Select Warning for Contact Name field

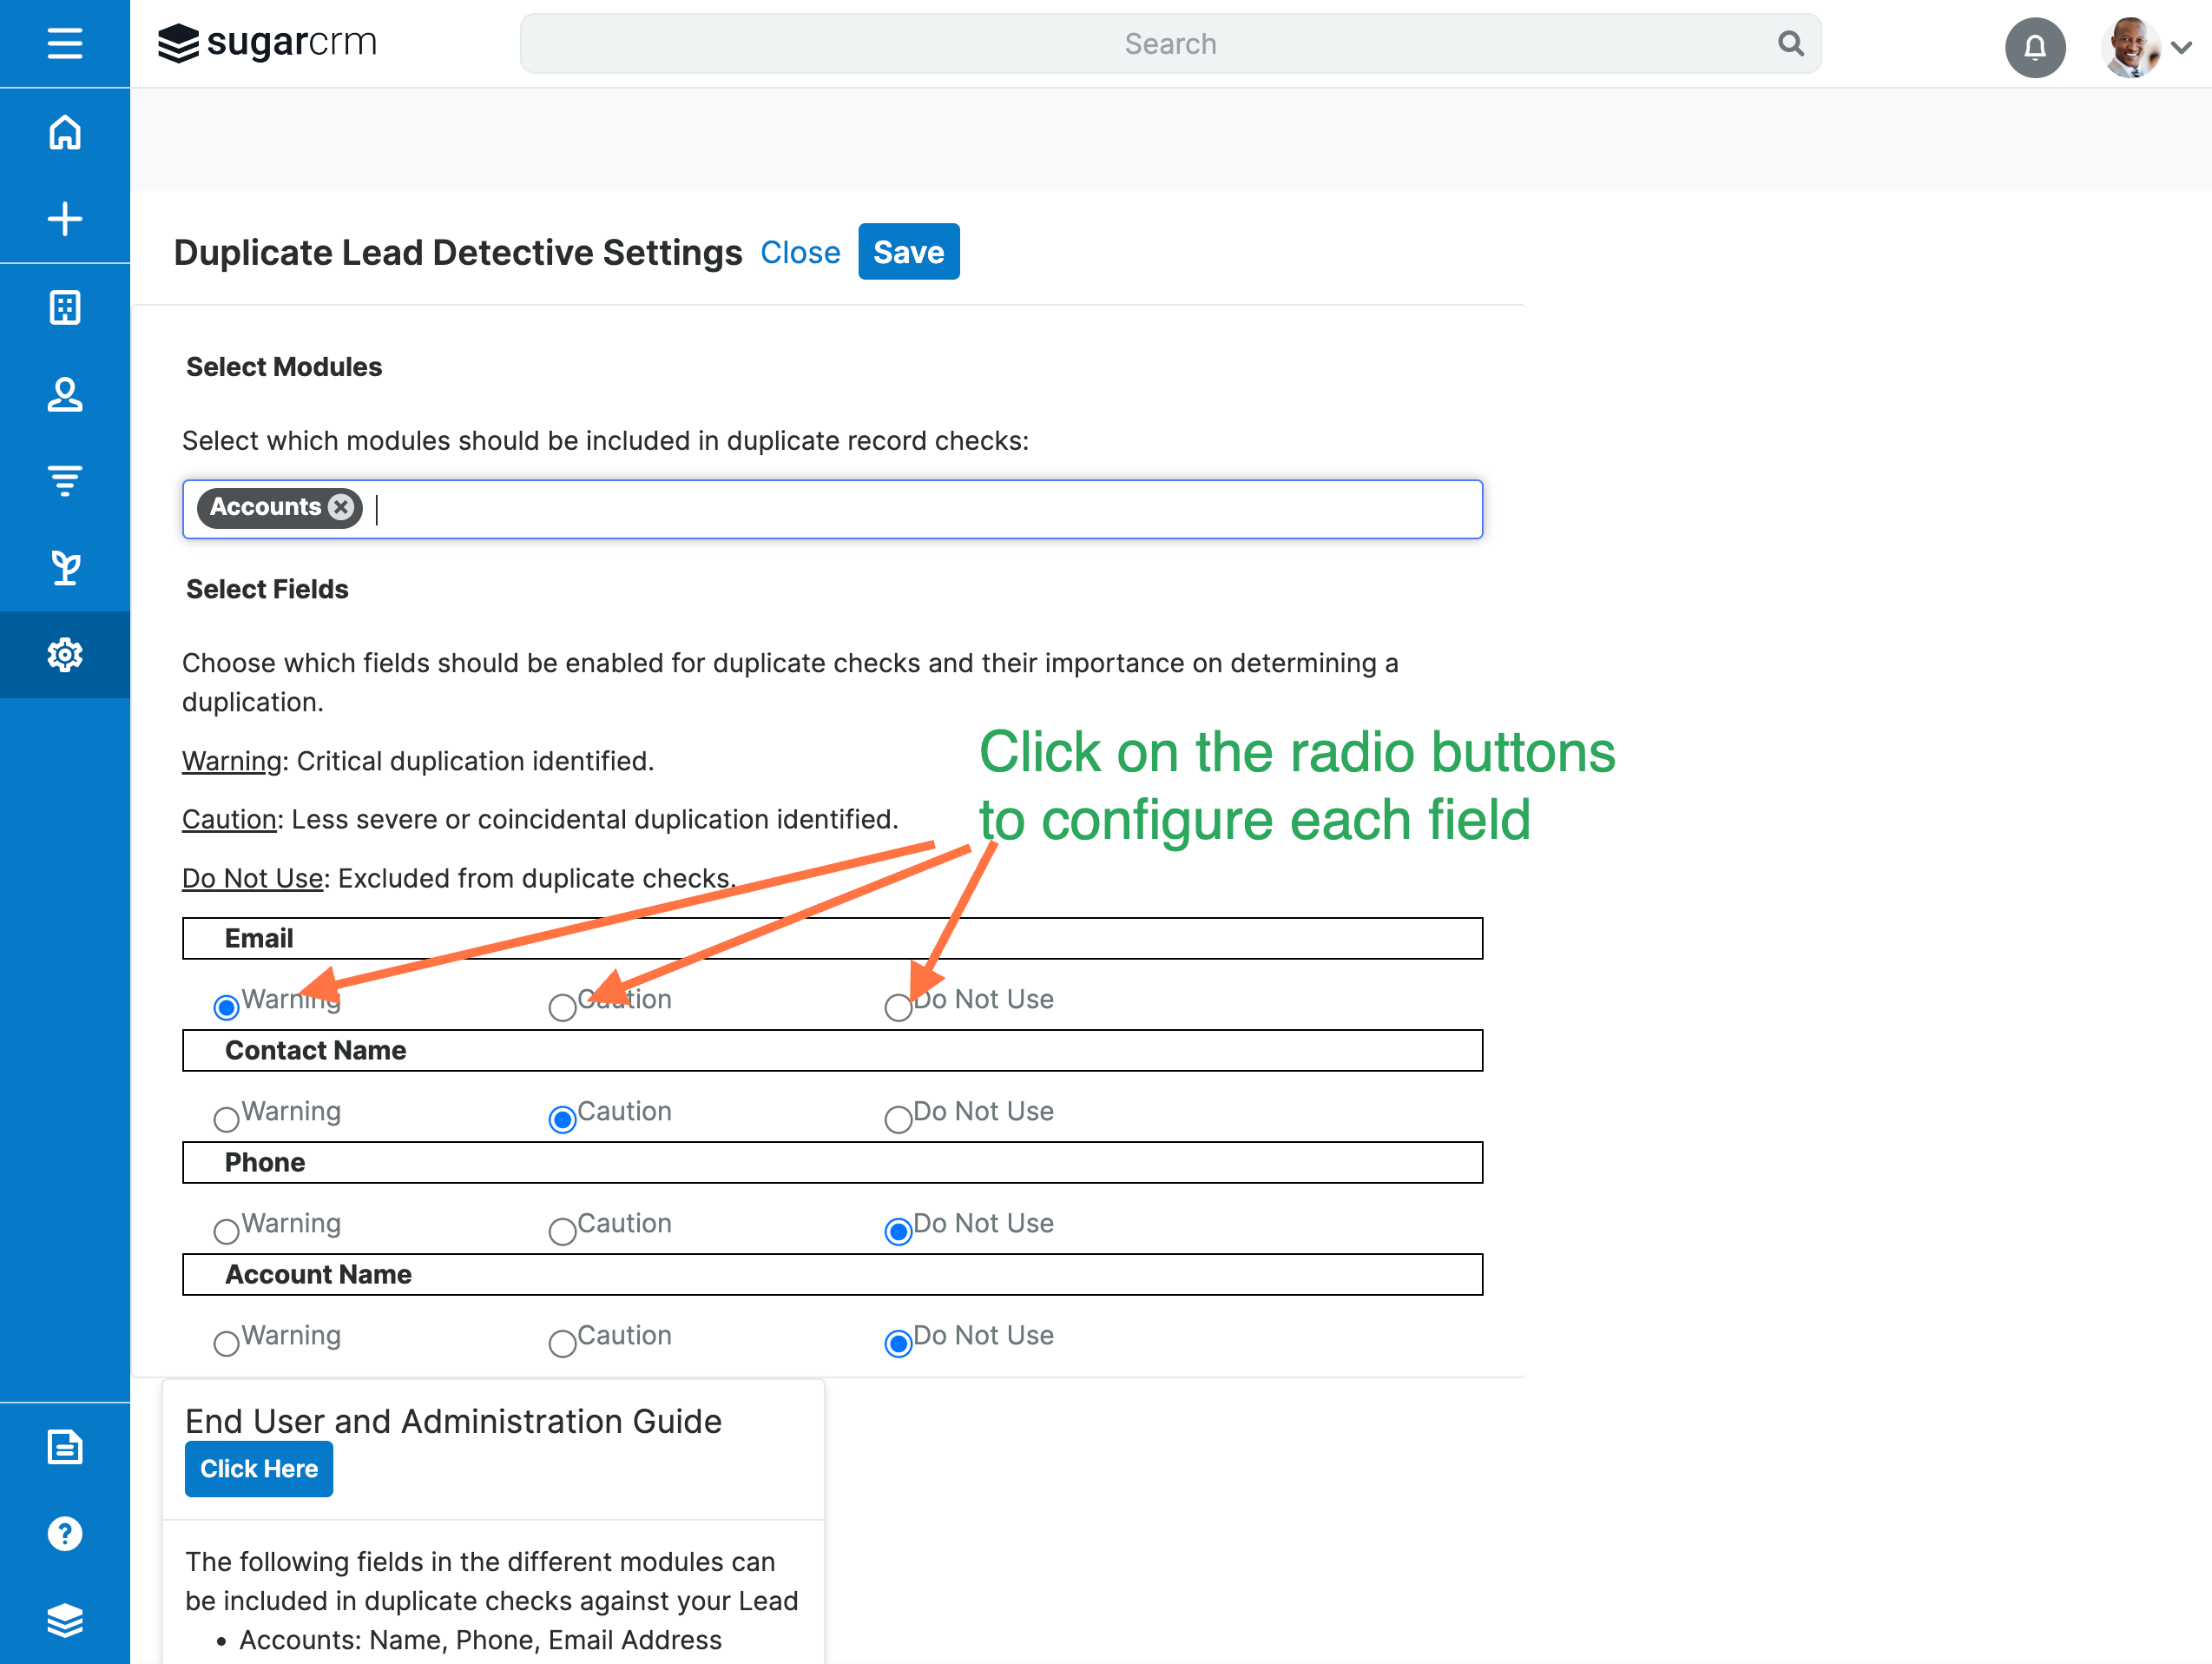[227, 1119]
